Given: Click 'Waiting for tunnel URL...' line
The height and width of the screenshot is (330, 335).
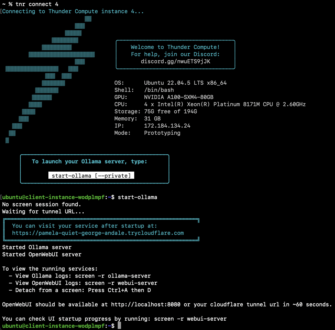Looking at the screenshot, I should 43,211.
